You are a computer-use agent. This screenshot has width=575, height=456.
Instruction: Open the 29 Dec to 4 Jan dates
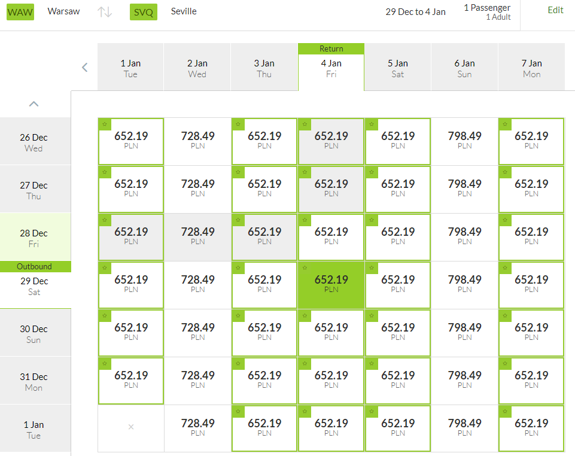pos(415,12)
